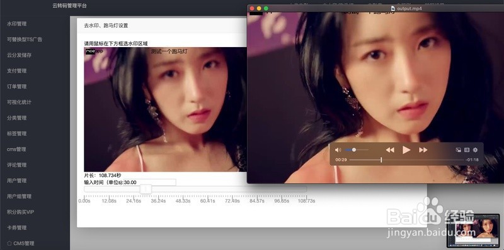Open the chapters icon in player controls
Viewport: 504px width, 250px height.
tap(467, 150)
